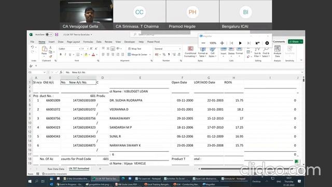Open the Merge & Center dropdown arrow
Viewport: 332px width, 187px height.
coord(150,55)
